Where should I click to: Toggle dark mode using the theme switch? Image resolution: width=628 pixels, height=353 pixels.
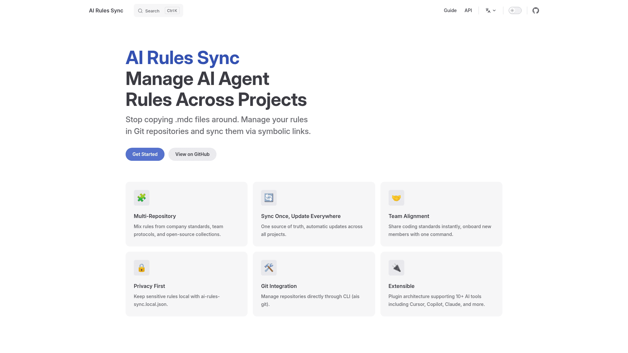pyautogui.click(x=515, y=10)
